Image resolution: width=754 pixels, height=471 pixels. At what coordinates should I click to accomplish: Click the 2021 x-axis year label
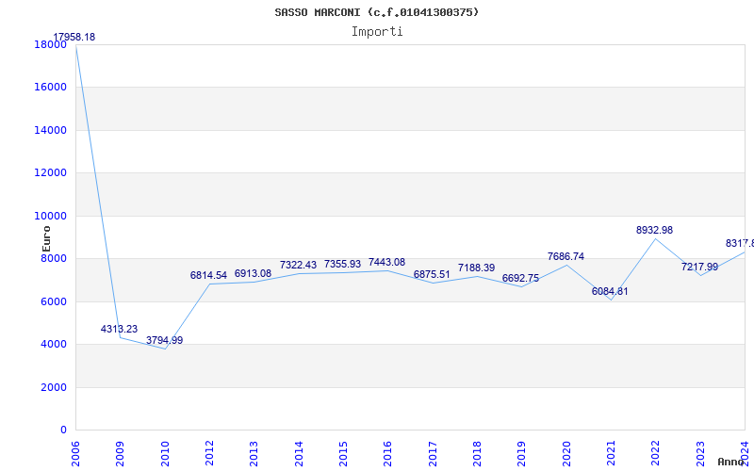coord(611,454)
